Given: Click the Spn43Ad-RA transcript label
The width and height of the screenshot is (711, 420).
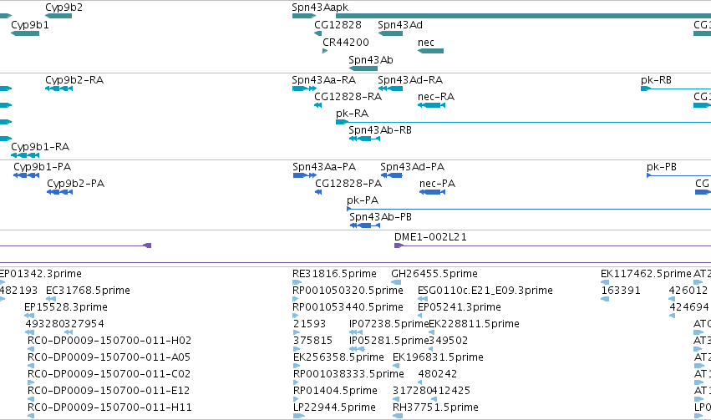Looking at the screenshot, I should pos(410,80).
